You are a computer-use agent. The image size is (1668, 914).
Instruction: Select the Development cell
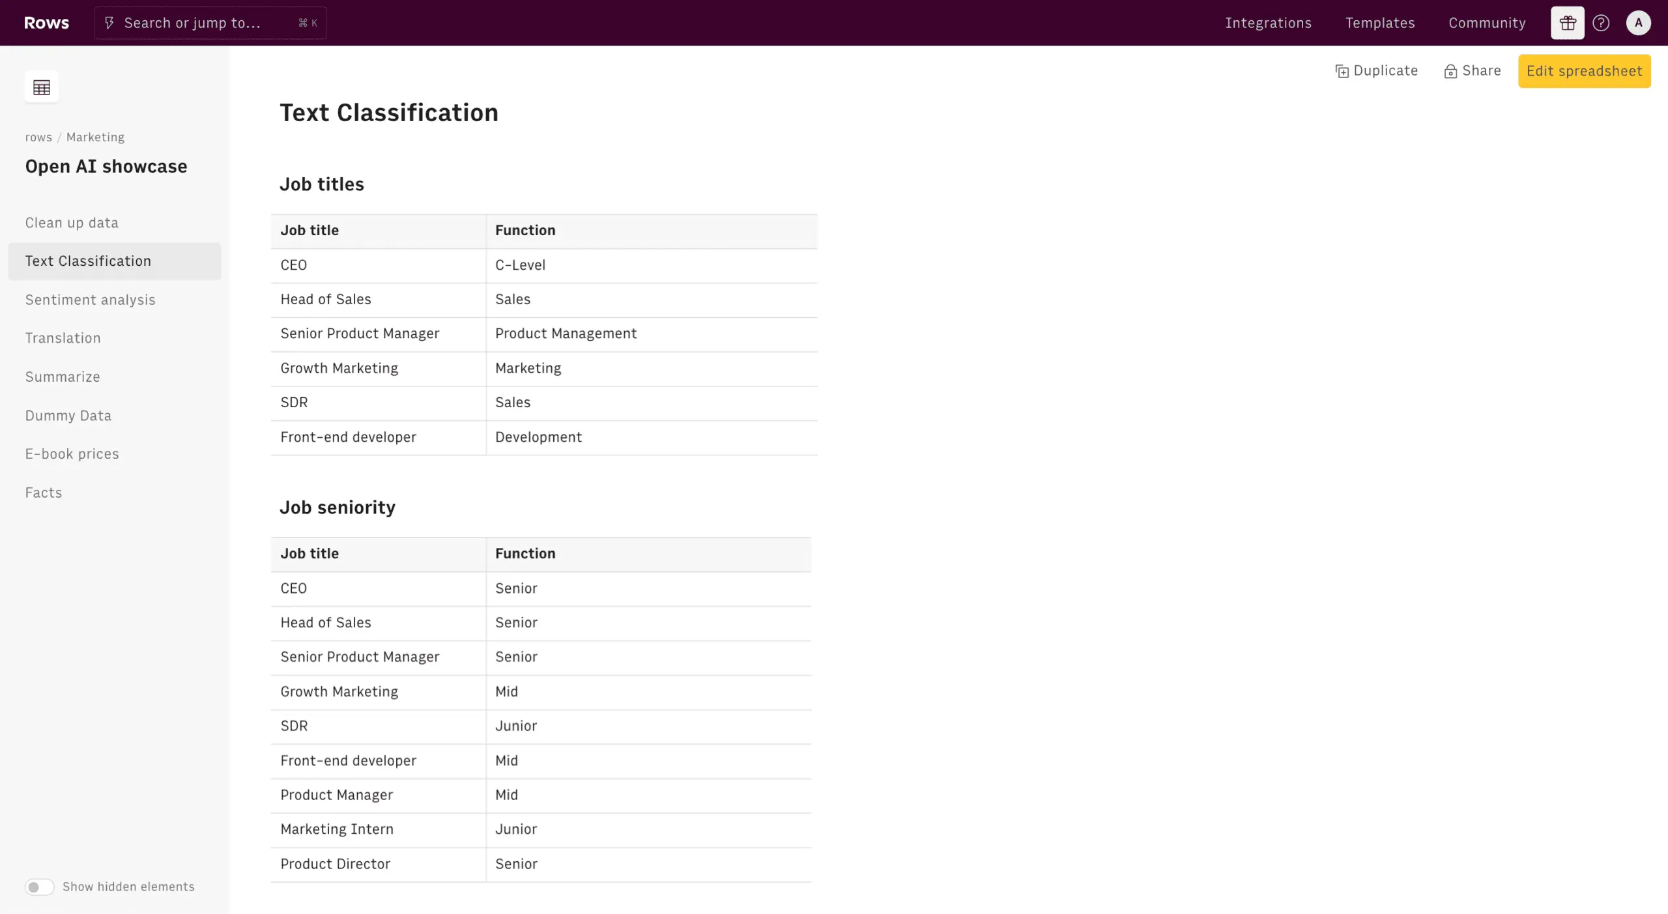tap(652, 437)
